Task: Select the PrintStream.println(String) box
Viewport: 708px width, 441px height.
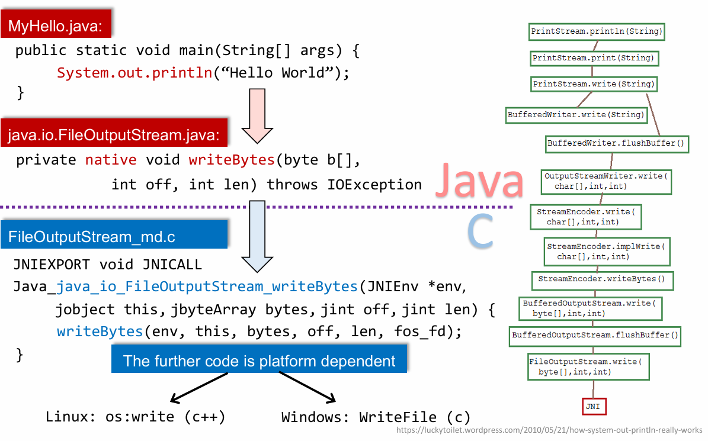Action: (x=597, y=31)
